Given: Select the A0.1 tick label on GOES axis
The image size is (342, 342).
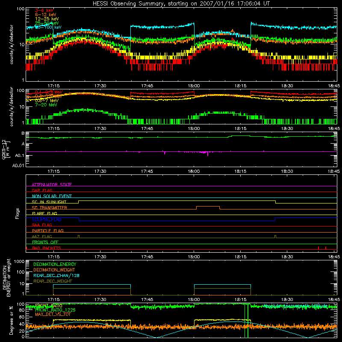Looking at the screenshot, I should [19, 156].
